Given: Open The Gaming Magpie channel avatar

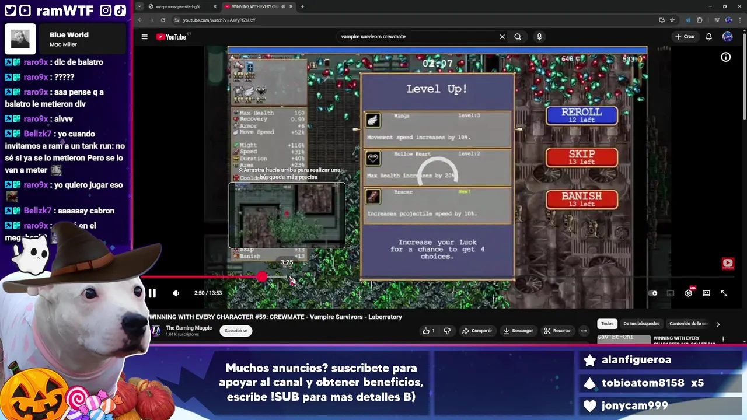Looking at the screenshot, I should [x=156, y=331].
